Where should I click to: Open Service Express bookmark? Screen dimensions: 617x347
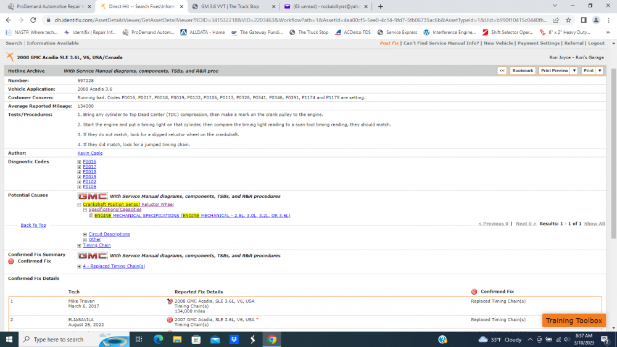tap(397, 32)
